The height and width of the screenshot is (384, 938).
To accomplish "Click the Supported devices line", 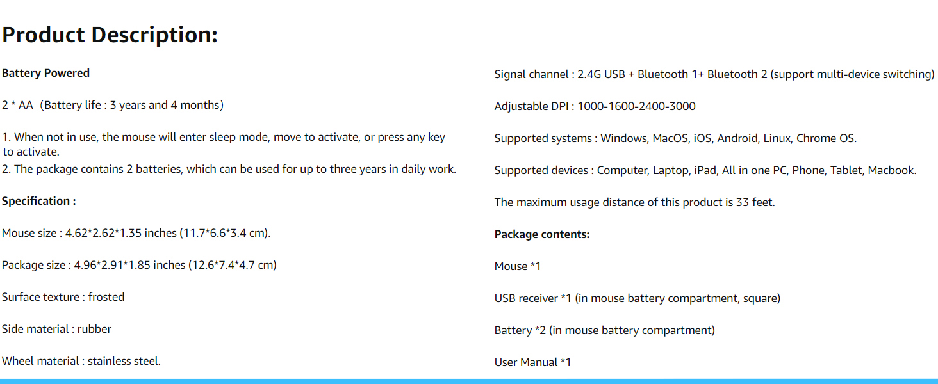I will tap(705, 170).
